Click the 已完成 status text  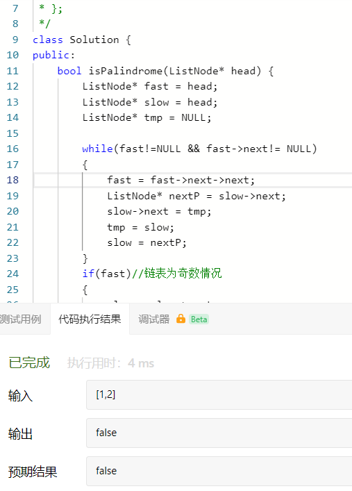[x=29, y=363]
